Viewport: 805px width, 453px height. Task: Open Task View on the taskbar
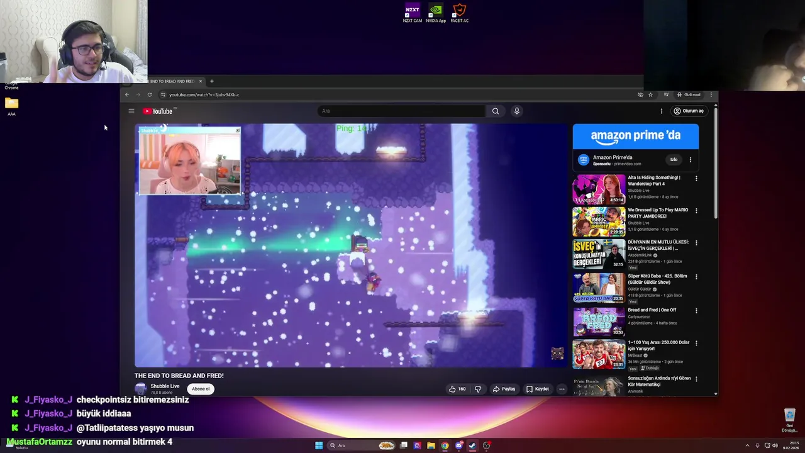coord(404,445)
